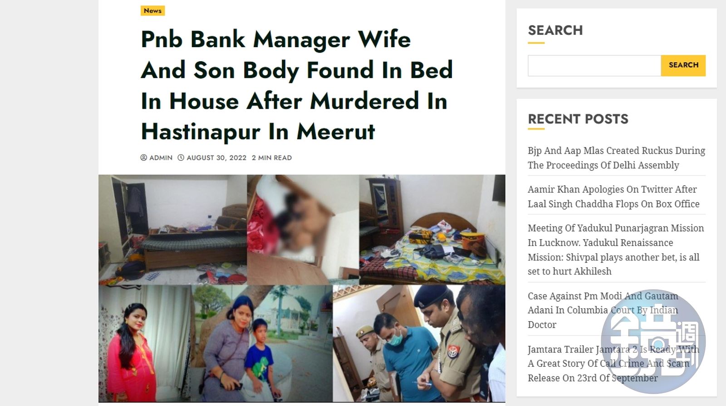Click the Pnb Bank Manager article headline
This screenshot has width=726, height=406.
point(297,85)
